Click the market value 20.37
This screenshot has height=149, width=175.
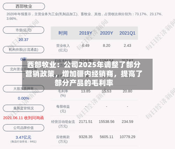pyautogui.click(x=23, y=40)
